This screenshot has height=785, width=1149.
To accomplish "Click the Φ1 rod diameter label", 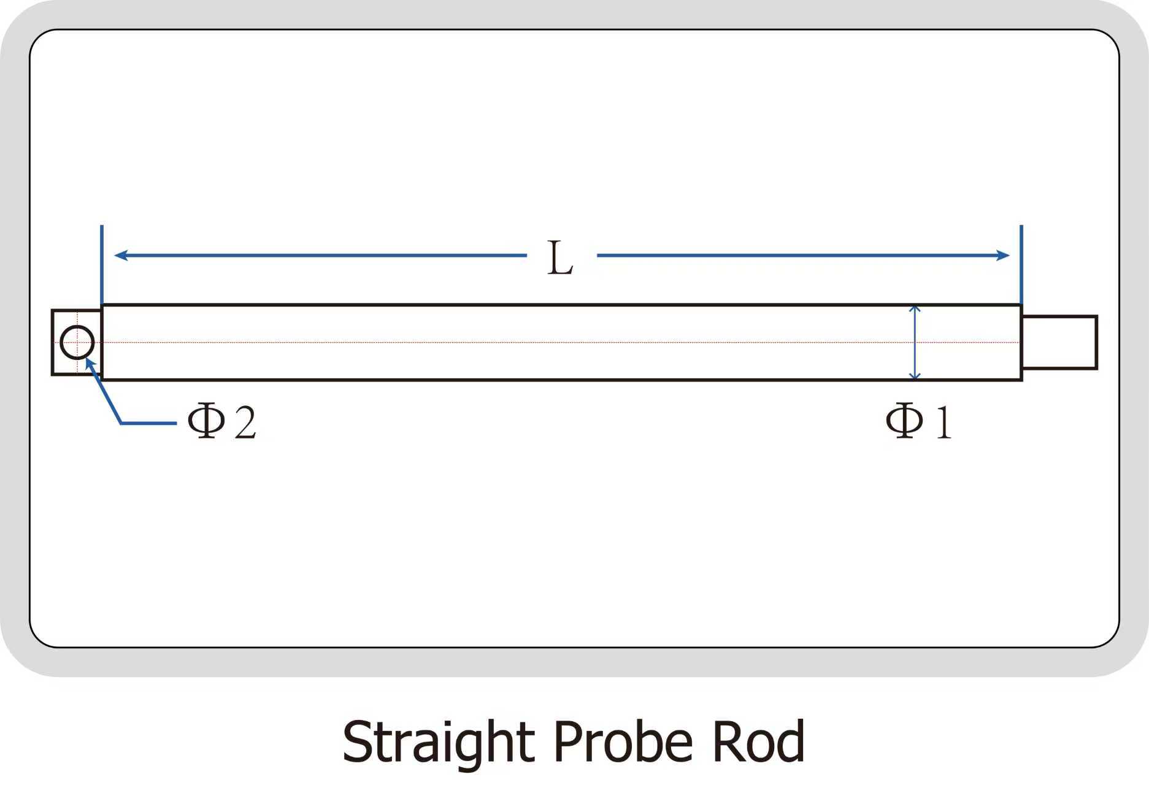I will [x=918, y=422].
